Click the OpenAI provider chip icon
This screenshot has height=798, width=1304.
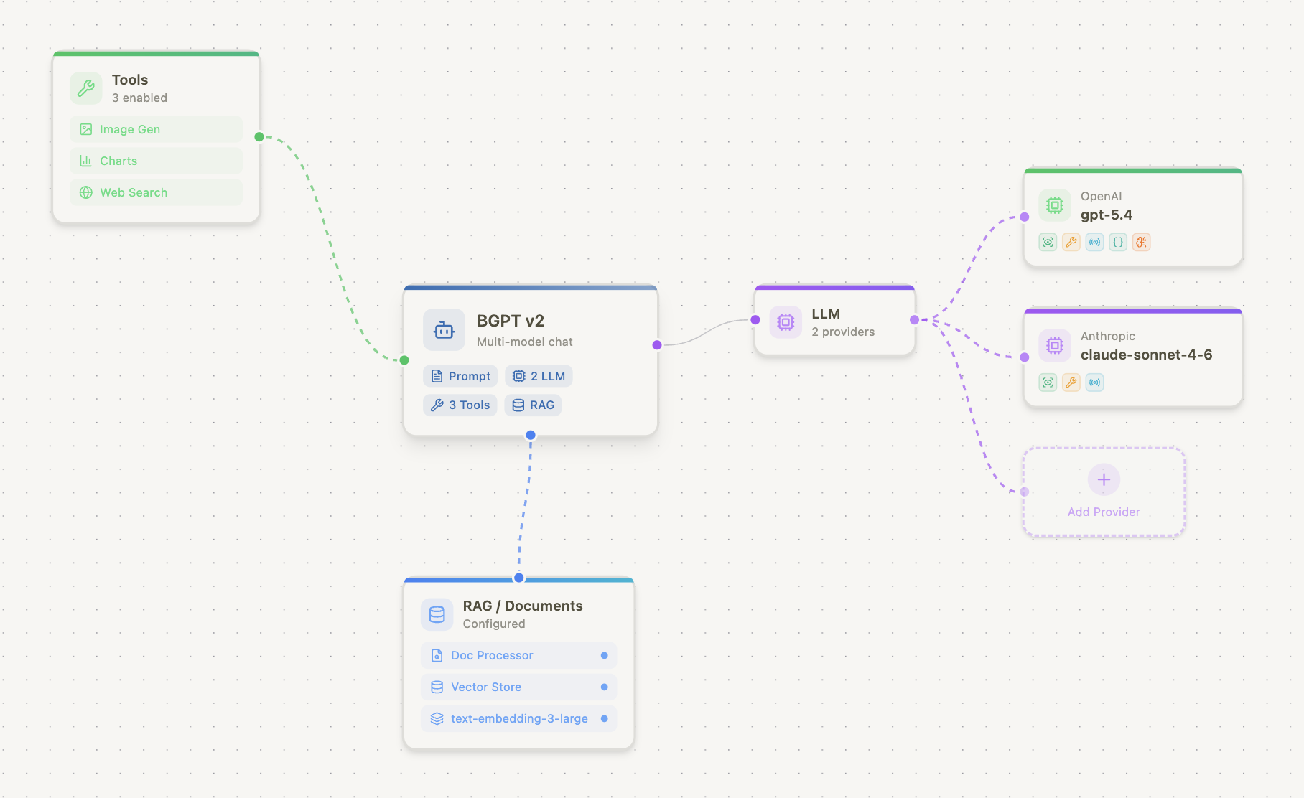point(1055,205)
